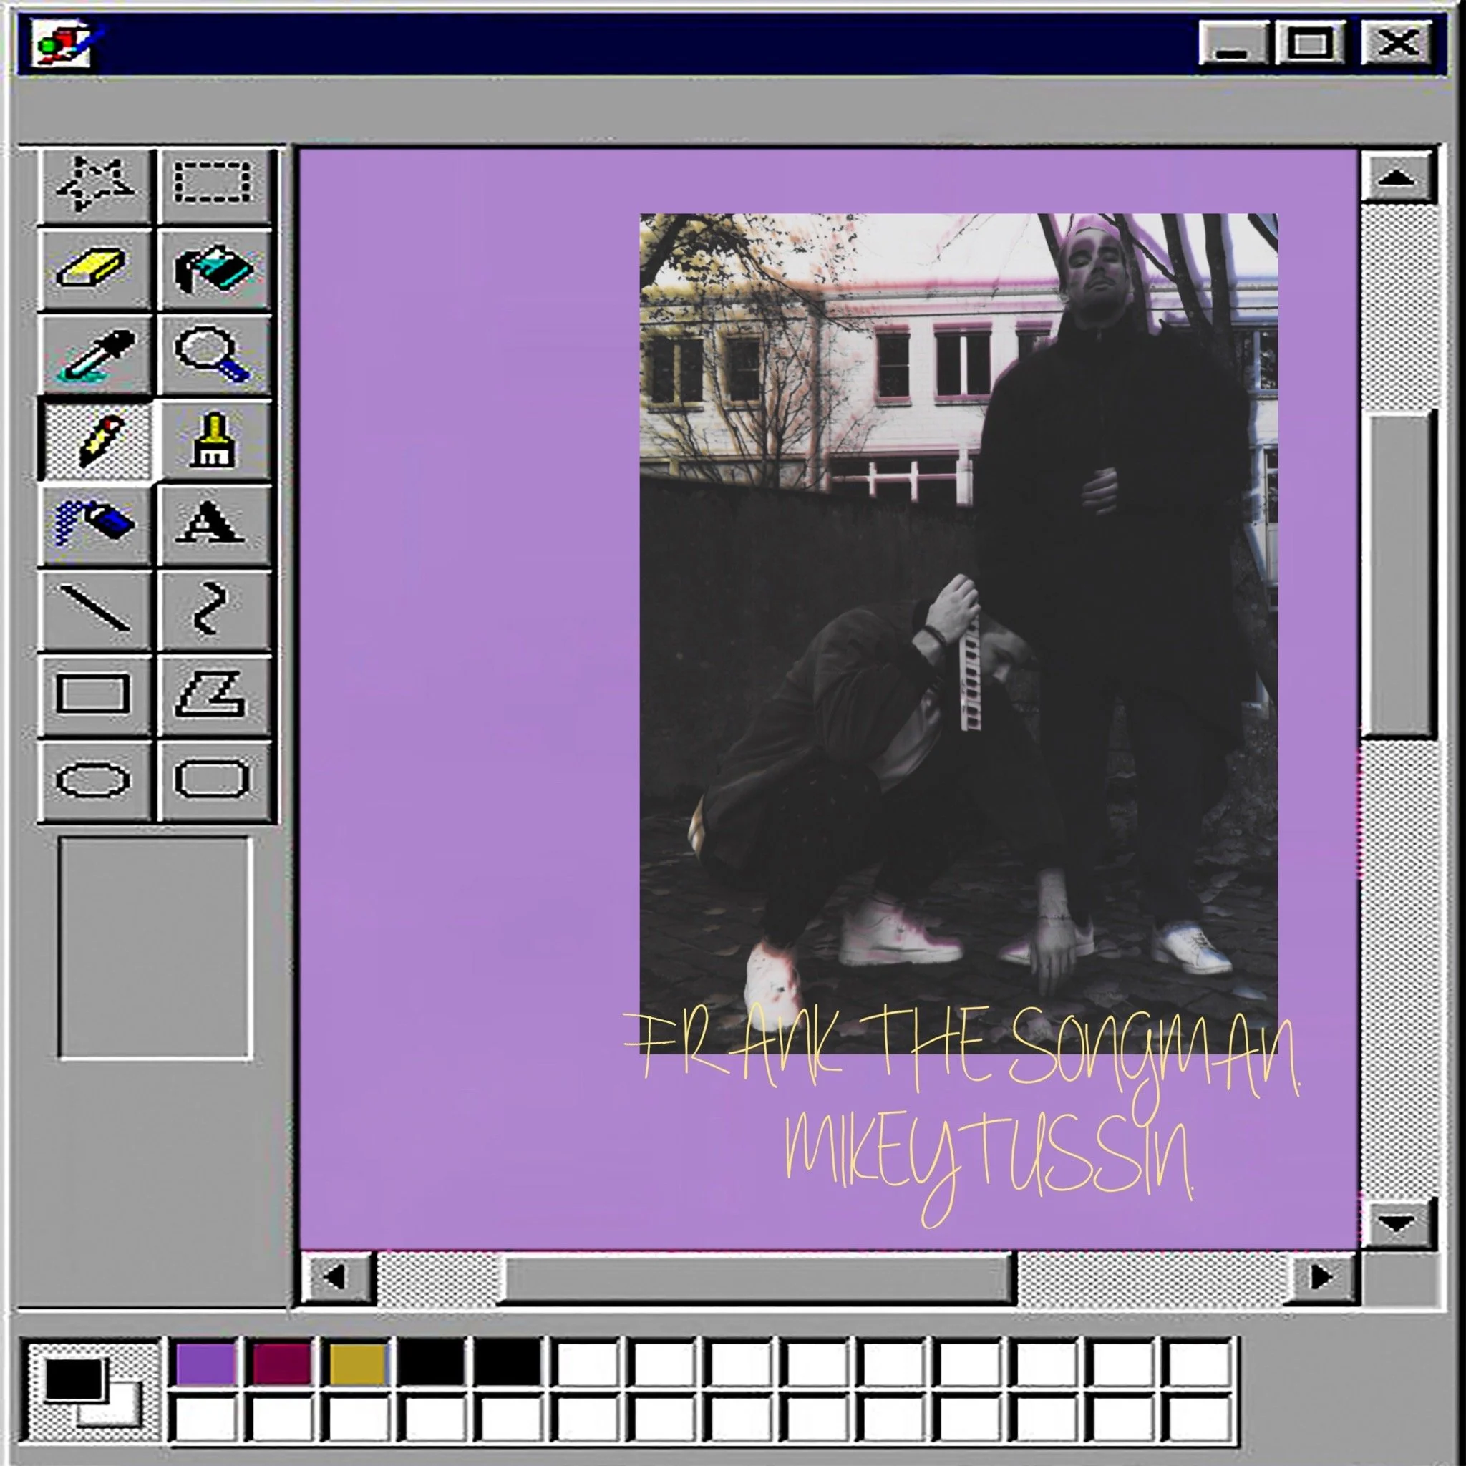Image resolution: width=1466 pixels, height=1466 pixels.
Task: Click the purple color swatch in palette
Action: 205,1363
